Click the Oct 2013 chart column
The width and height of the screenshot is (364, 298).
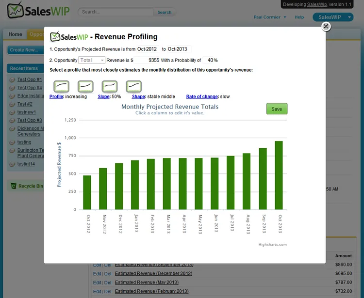279,175
